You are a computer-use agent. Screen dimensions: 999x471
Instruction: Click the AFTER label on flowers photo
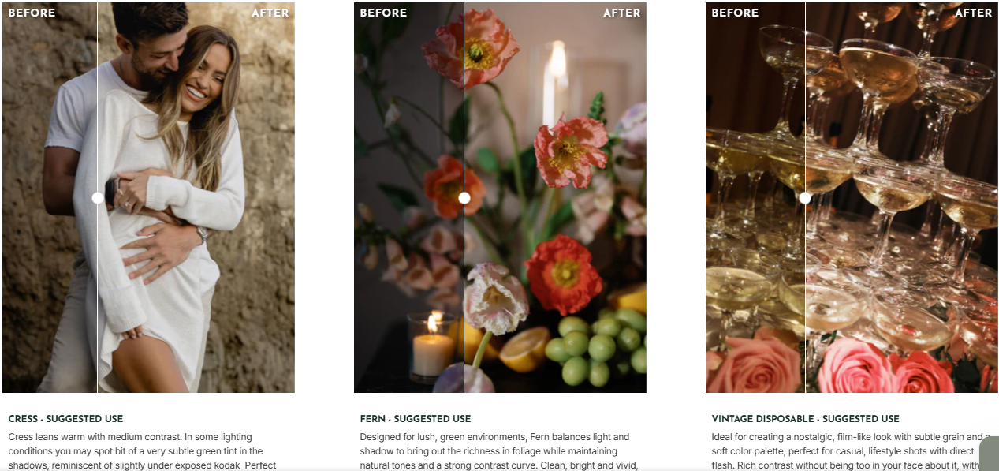tap(622, 13)
